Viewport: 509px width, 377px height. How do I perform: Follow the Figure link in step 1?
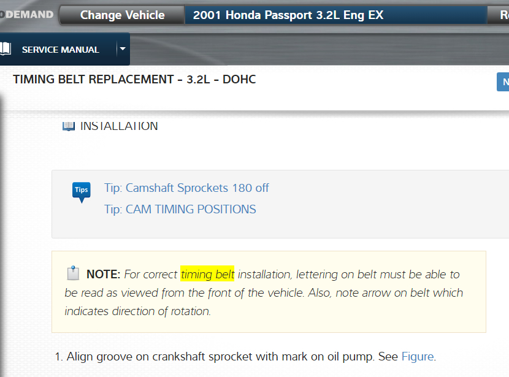pos(417,357)
